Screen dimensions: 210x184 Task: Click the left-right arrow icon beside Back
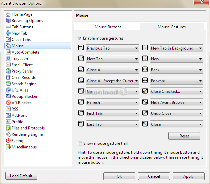pos(145,70)
